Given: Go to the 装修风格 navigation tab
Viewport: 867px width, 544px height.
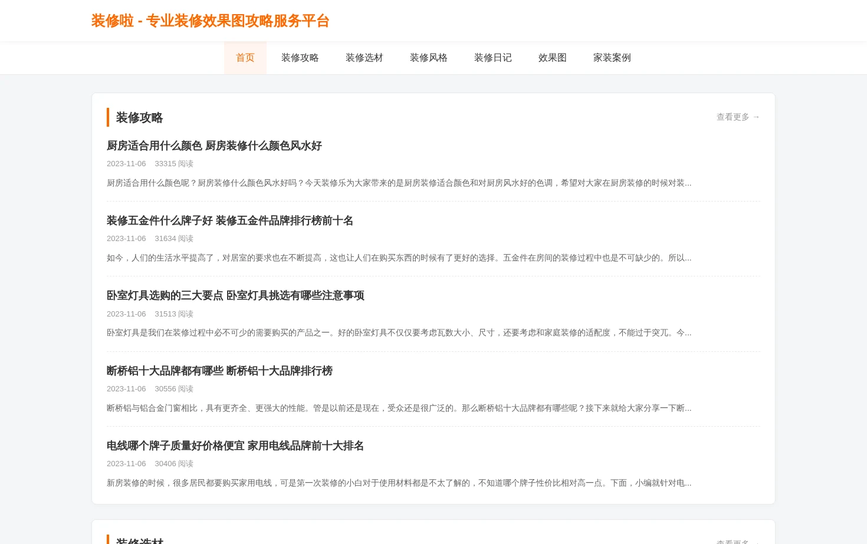Looking at the screenshot, I should 429,58.
